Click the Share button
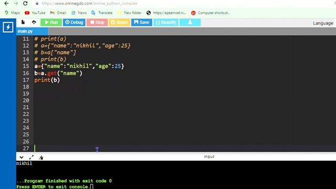This screenshot has height=189, width=336. tap(119, 22)
